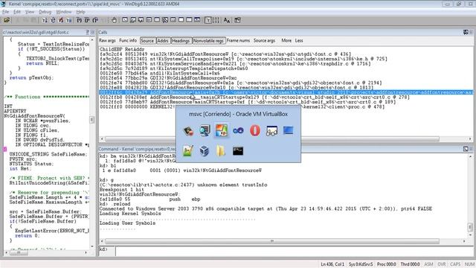The height and width of the screenshot is (268, 476).
Task: Click the Font (AA) toolbar icon
Action: (227, 20)
